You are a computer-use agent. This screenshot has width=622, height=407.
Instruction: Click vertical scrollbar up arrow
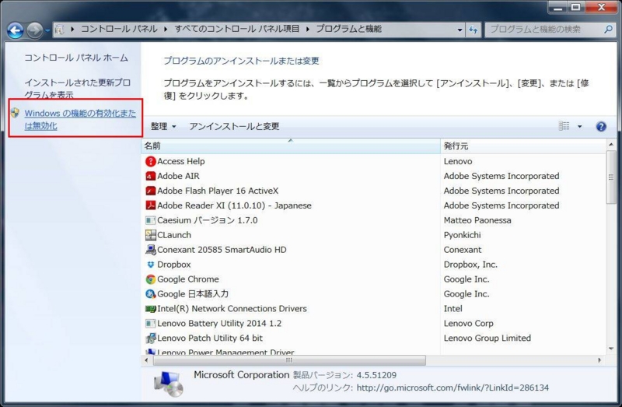click(x=611, y=145)
